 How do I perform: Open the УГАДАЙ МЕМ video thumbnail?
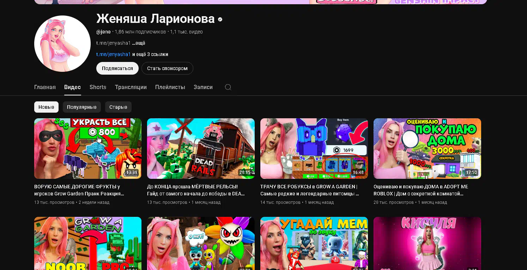pyautogui.click(x=314, y=243)
